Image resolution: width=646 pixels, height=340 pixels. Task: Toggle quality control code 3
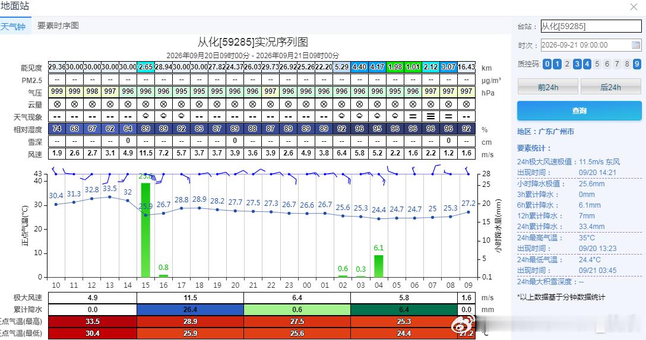[577, 64]
